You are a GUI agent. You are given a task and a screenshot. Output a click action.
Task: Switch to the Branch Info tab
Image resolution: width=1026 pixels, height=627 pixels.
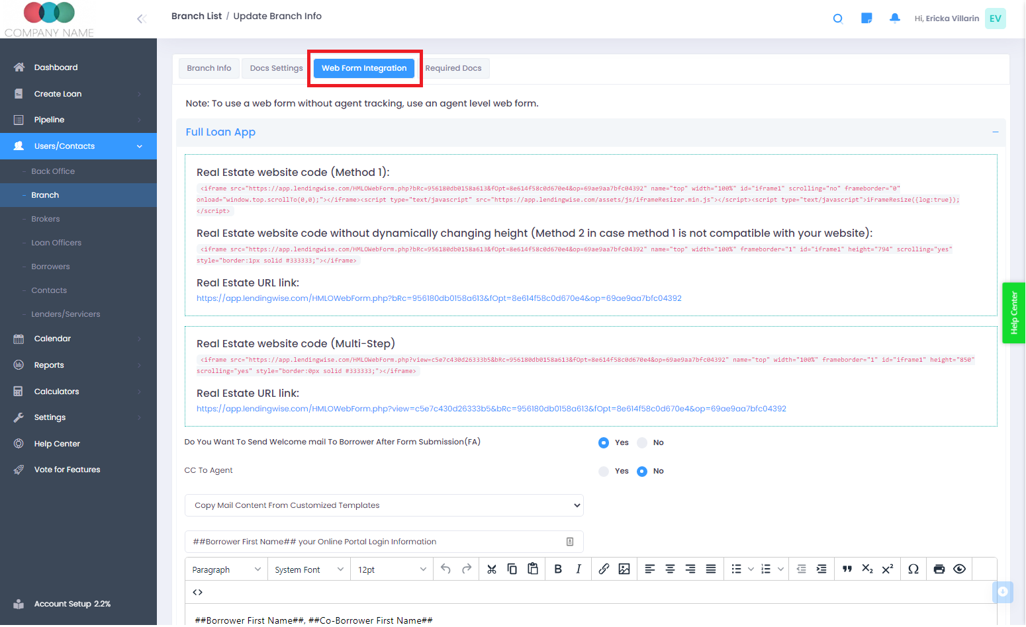point(209,68)
